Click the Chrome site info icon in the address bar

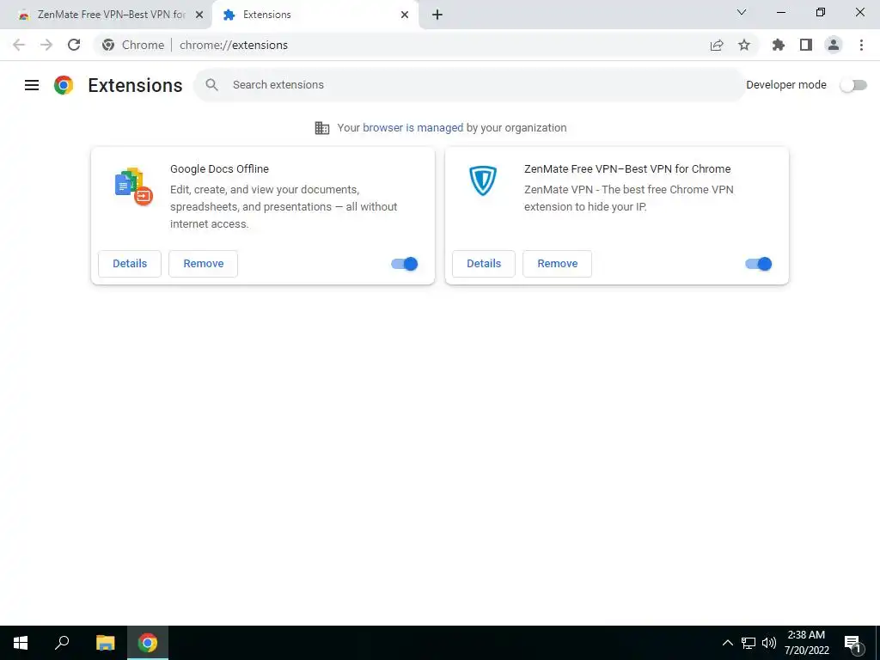pyautogui.click(x=108, y=45)
